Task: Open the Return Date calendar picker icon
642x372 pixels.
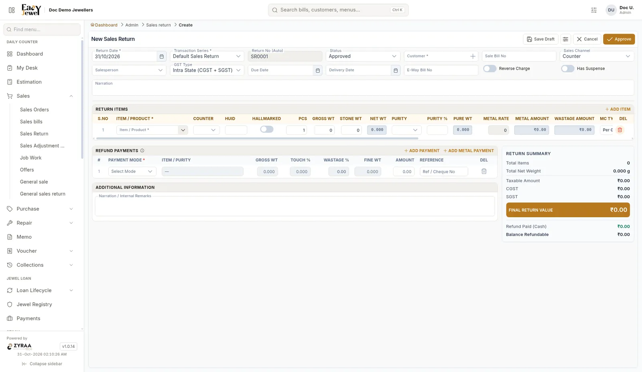Action: [162, 57]
